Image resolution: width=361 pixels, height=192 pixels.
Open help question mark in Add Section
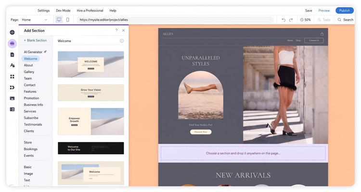116,30
